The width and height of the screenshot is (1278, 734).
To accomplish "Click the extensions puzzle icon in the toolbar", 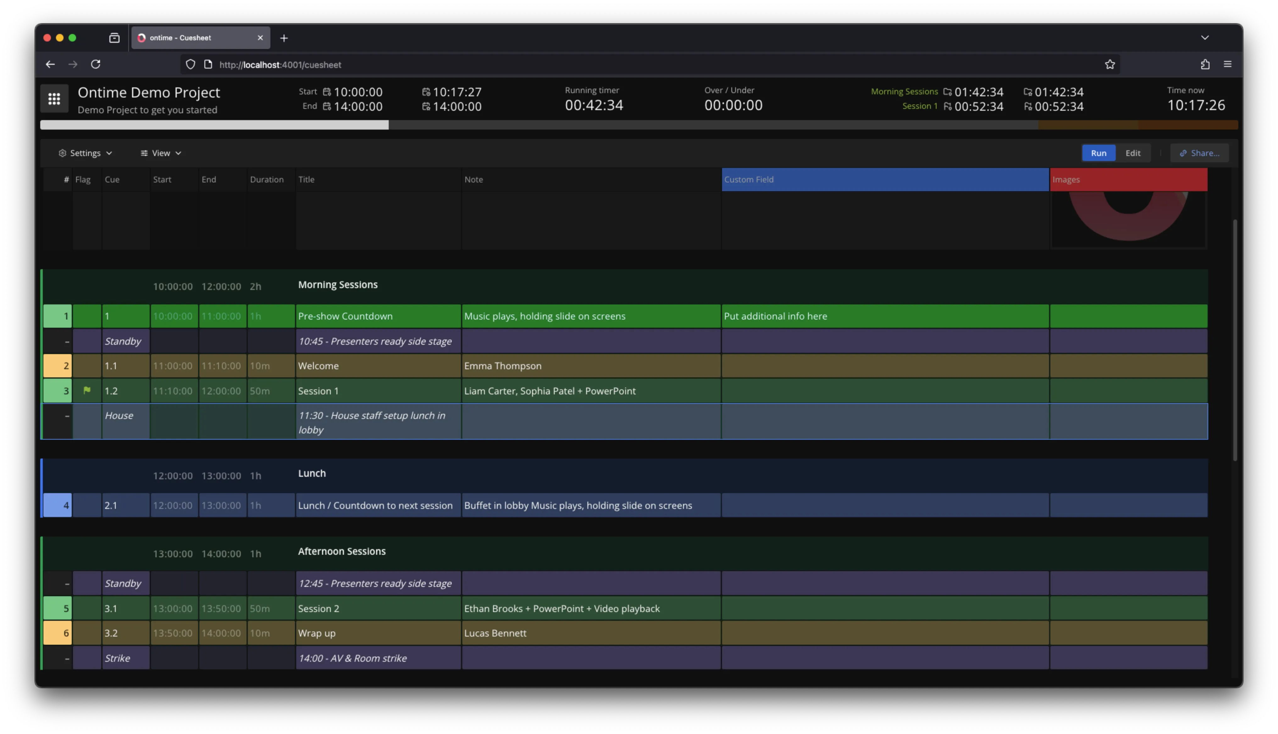I will (1205, 64).
